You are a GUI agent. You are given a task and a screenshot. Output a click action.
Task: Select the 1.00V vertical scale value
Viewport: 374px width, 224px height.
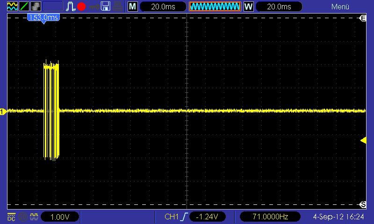click(60, 217)
